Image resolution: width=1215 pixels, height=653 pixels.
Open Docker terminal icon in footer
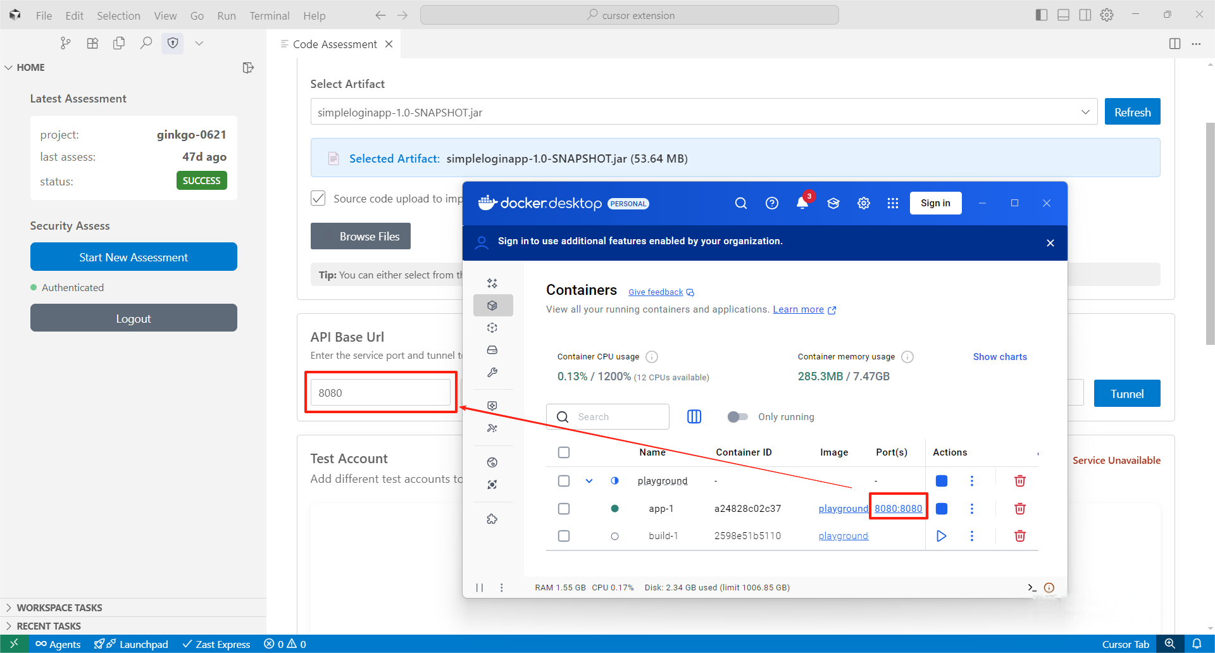[1032, 587]
